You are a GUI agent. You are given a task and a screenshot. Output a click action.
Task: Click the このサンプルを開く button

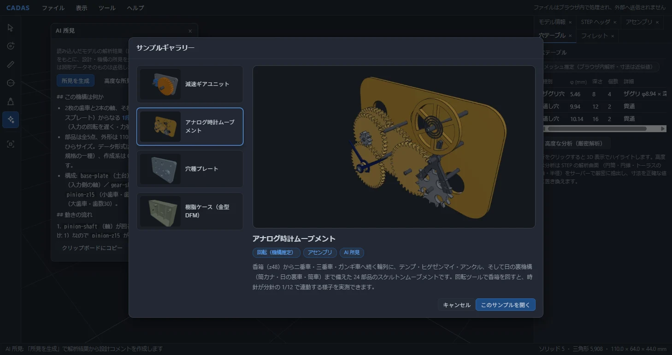coord(506,305)
